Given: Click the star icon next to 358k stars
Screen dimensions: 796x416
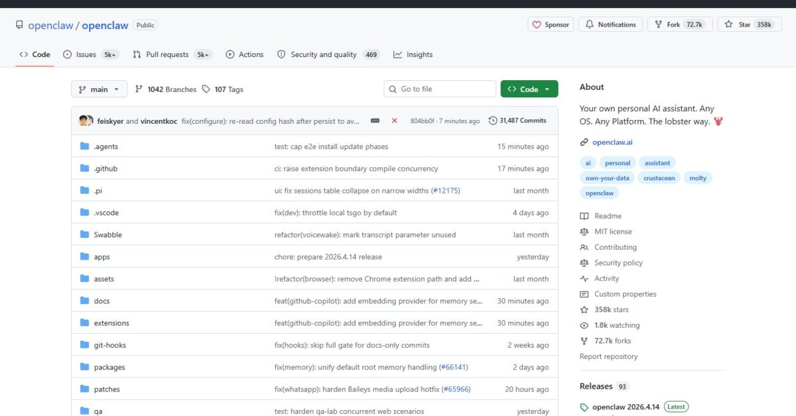Looking at the screenshot, I should pyautogui.click(x=584, y=310).
